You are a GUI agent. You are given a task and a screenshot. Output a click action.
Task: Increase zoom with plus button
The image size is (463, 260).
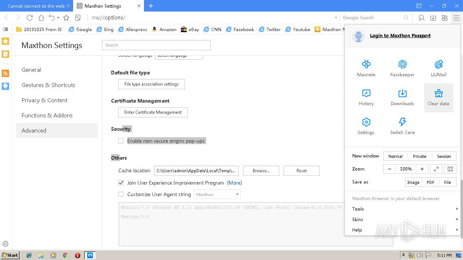point(422,169)
